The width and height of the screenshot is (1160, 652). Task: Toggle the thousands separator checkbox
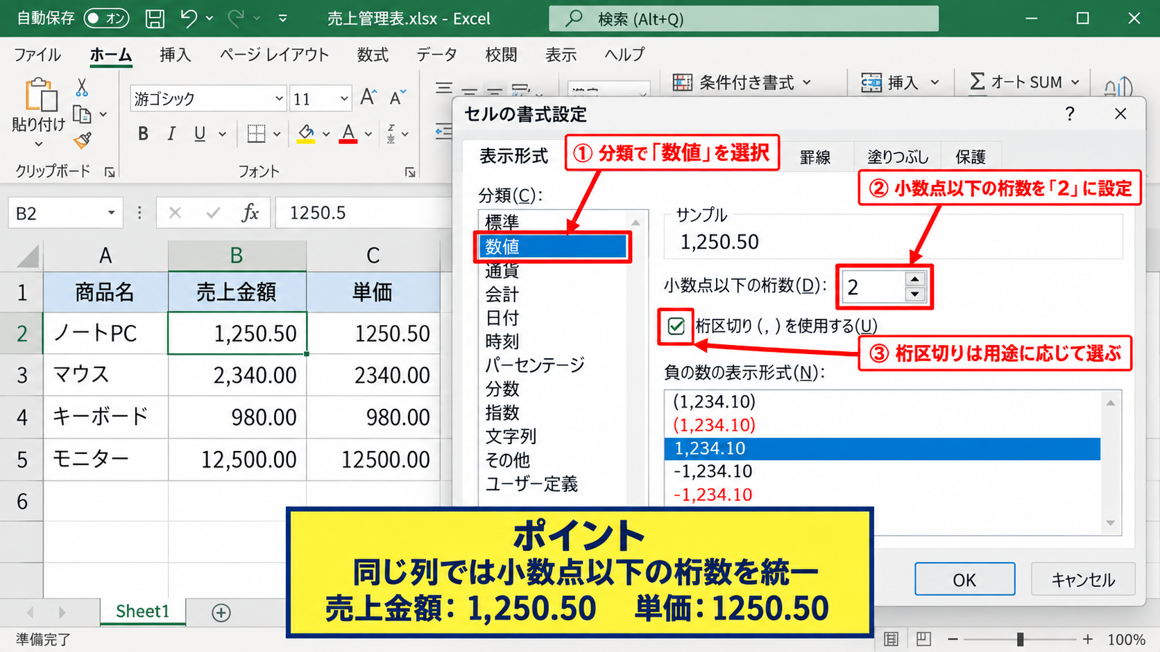676,326
